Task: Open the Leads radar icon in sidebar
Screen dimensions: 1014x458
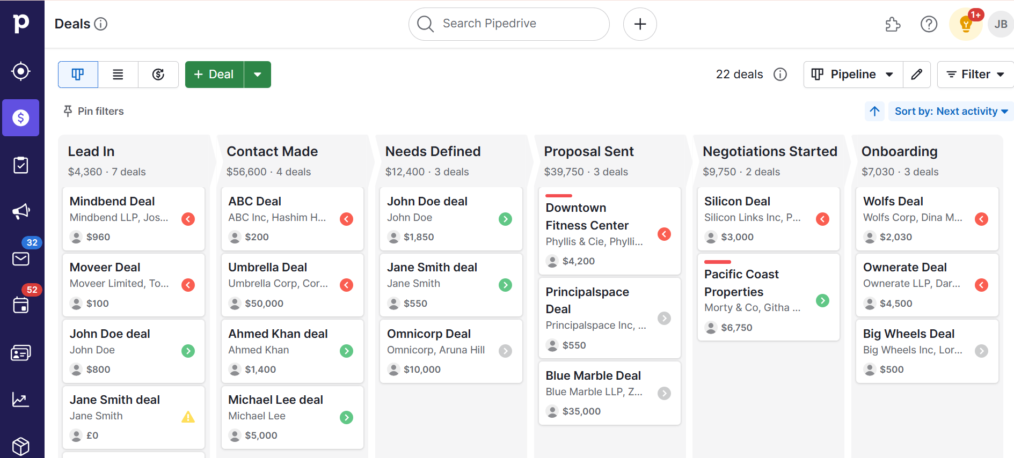Action: [21, 71]
